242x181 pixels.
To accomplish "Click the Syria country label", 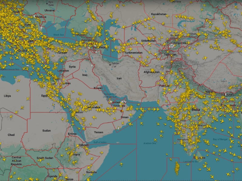I will click(72, 67).
